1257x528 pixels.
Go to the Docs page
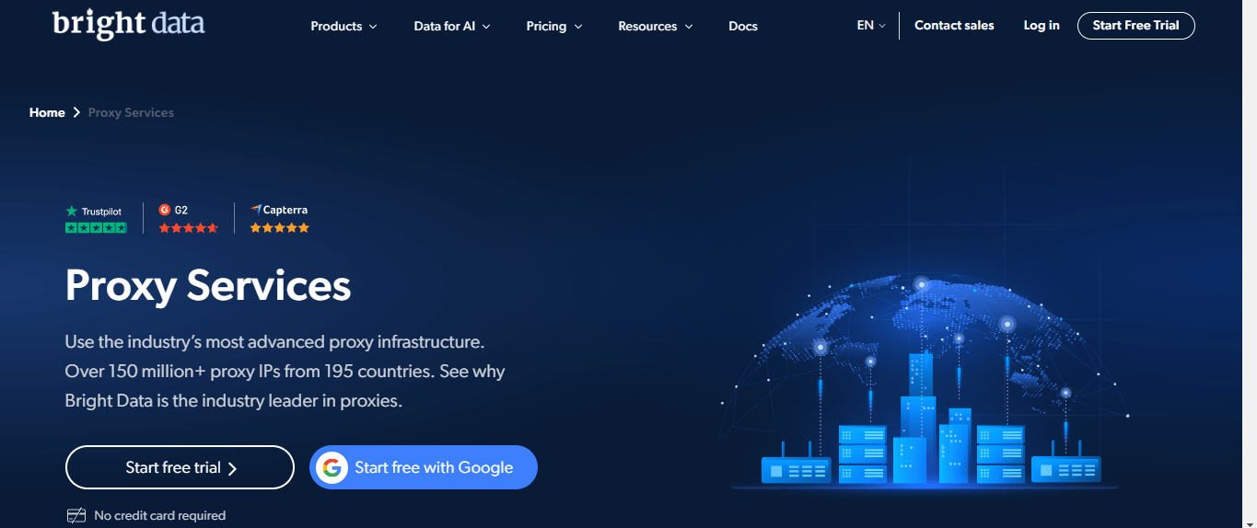click(x=743, y=26)
